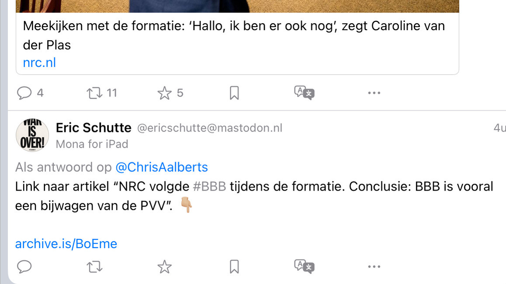Translate the NRC article post
506x284 pixels.
(x=304, y=93)
